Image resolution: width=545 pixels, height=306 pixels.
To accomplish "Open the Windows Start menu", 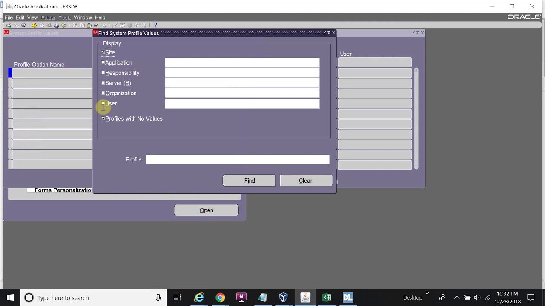I will (x=10, y=297).
